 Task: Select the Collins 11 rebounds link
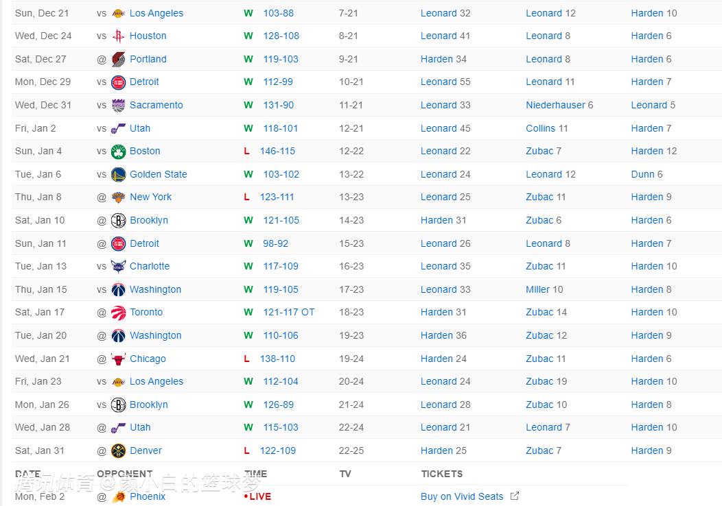click(x=547, y=129)
